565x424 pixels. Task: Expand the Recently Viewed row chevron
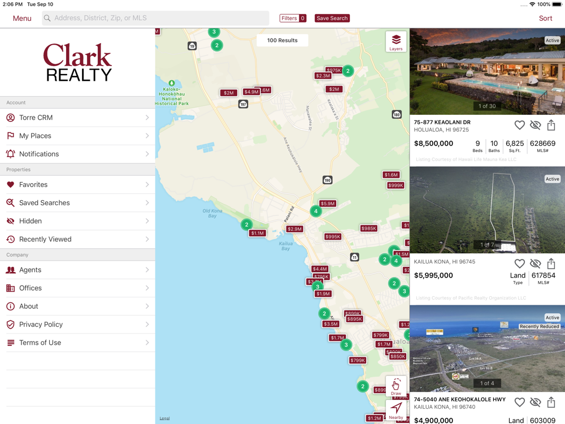coord(147,239)
